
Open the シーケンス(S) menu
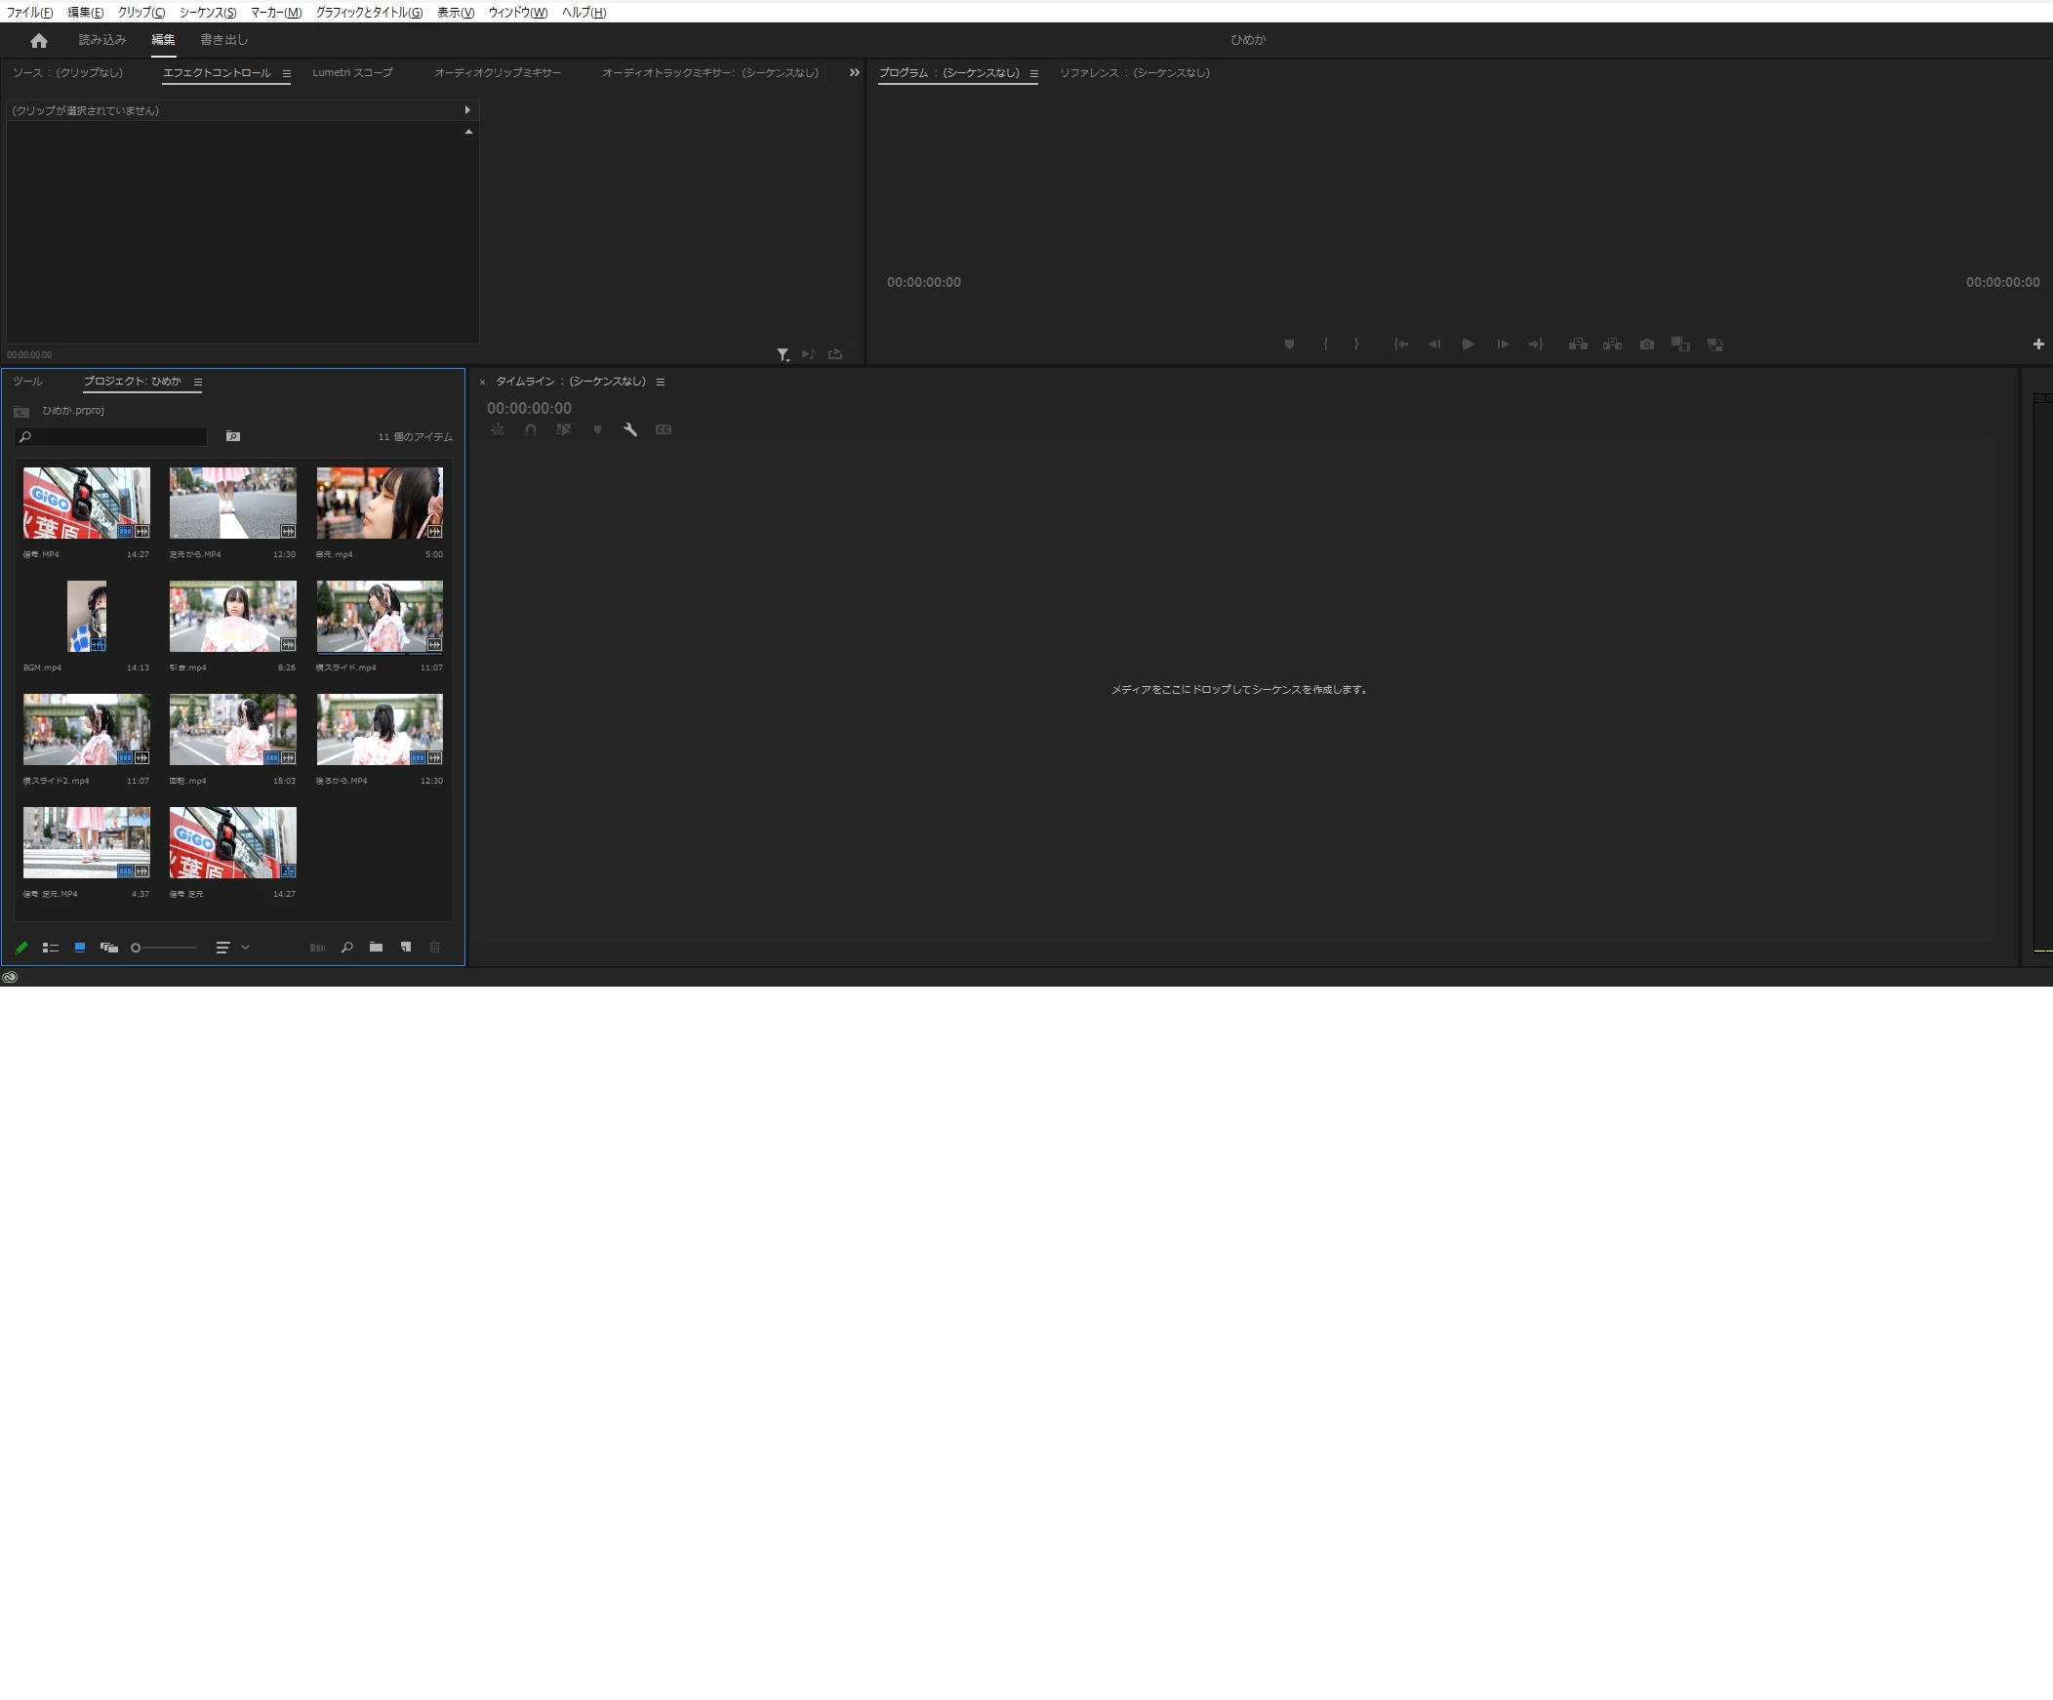pyautogui.click(x=207, y=13)
